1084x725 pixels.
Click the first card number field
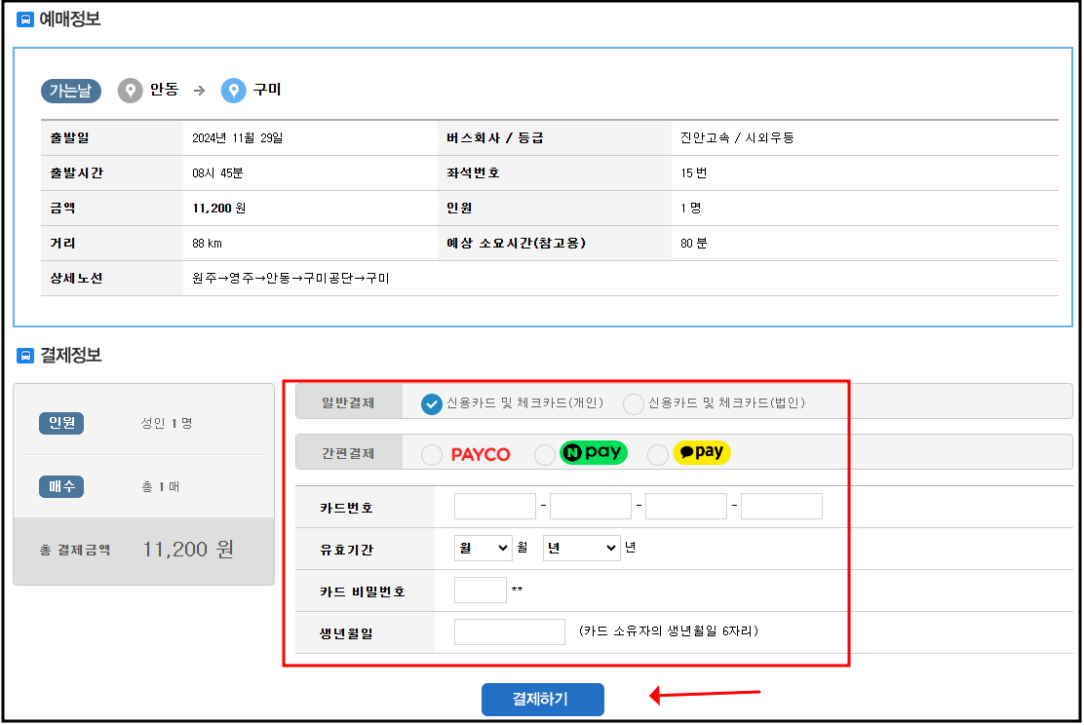coord(494,506)
